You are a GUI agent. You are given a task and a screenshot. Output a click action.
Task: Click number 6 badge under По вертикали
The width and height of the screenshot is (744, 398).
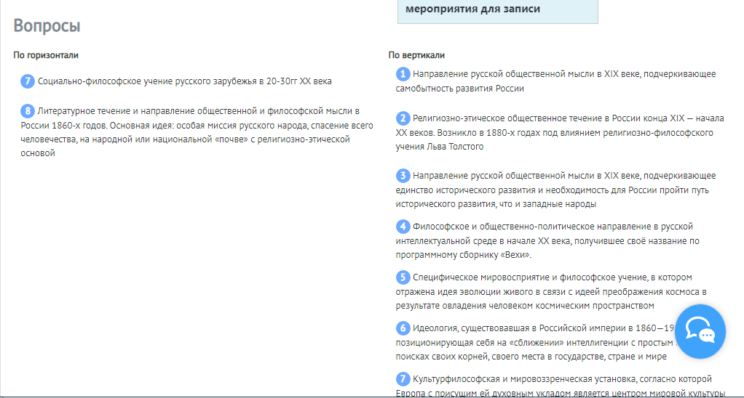(403, 328)
